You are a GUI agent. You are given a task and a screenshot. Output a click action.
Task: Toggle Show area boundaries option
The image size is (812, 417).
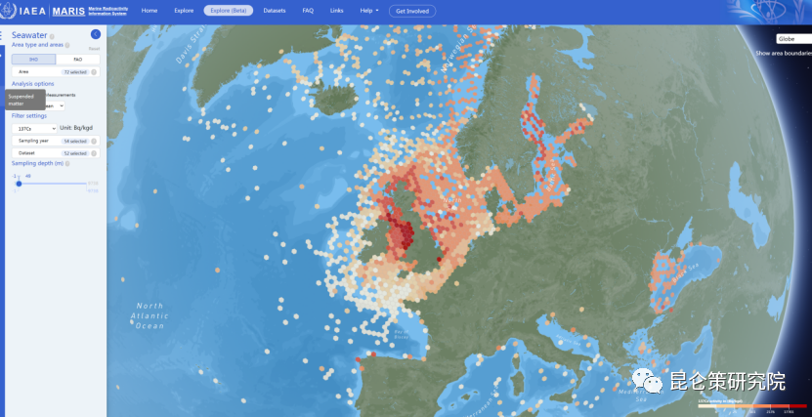pos(783,53)
